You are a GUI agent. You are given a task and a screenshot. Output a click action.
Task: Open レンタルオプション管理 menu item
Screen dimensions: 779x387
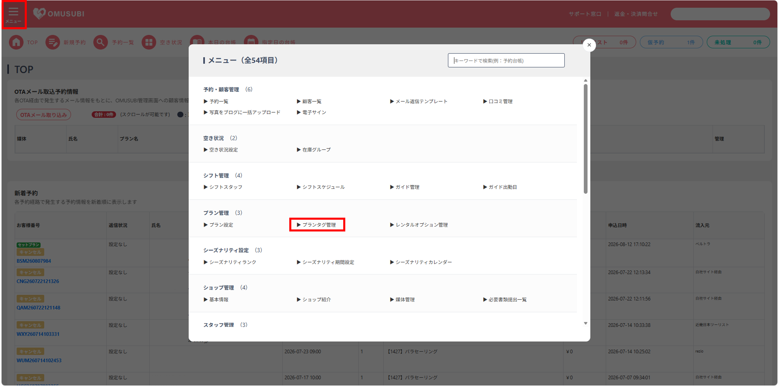pos(419,225)
